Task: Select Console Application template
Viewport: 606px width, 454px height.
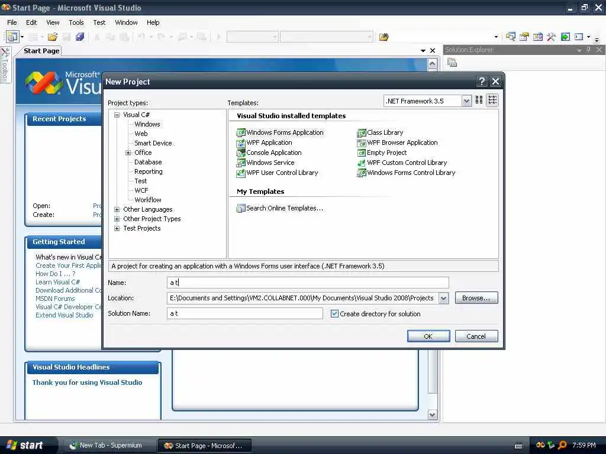Action: [x=269, y=153]
